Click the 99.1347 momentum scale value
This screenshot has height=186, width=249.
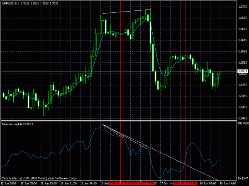click(243, 179)
